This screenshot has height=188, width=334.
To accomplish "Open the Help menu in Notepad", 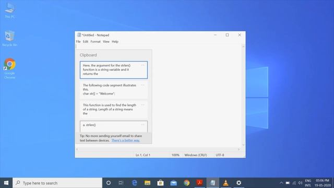I will pos(115,42).
